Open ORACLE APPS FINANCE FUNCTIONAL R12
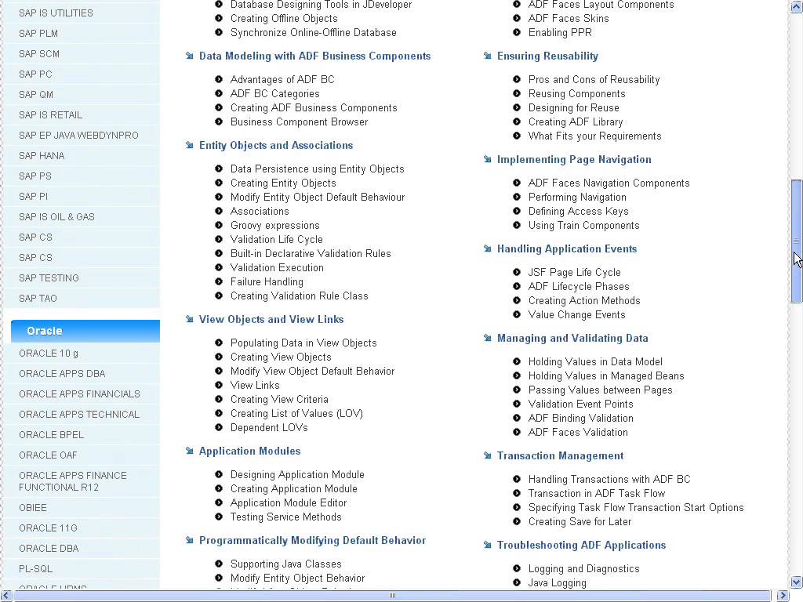Screen dimensions: 803x602 pyautogui.click(x=73, y=482)
